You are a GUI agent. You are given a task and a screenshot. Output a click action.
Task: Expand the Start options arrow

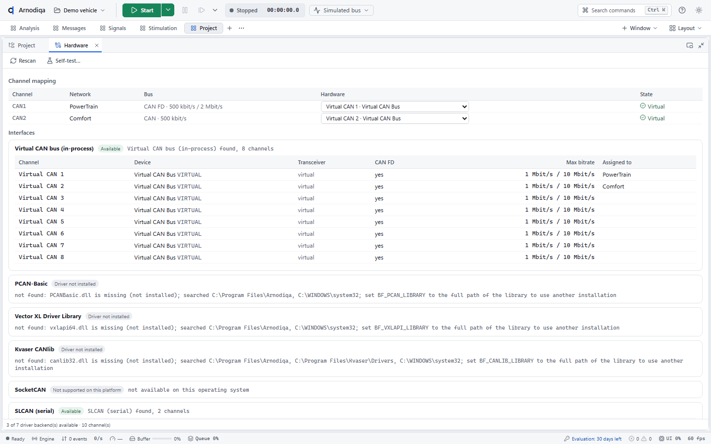point(168,10)
